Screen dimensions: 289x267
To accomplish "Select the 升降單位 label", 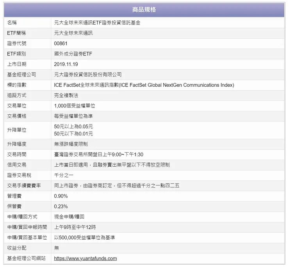I will tap(17, 130).
